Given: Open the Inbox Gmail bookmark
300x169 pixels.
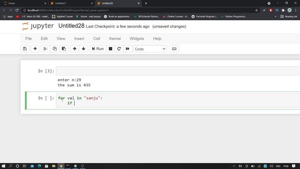Looking at the screenshot, I should click(x=36, y=17).
